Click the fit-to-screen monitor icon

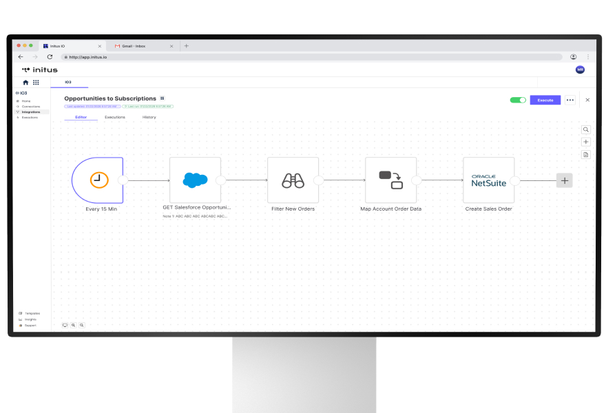pyautogui.click(x=65, y=326)
